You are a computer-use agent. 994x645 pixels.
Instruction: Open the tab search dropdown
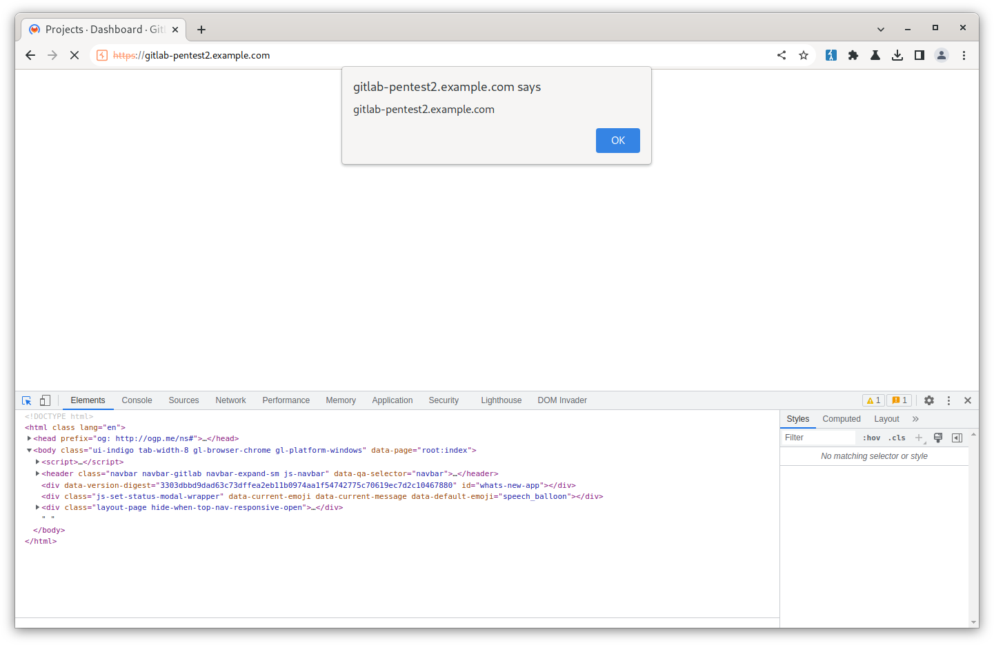(x=881, y=30)
